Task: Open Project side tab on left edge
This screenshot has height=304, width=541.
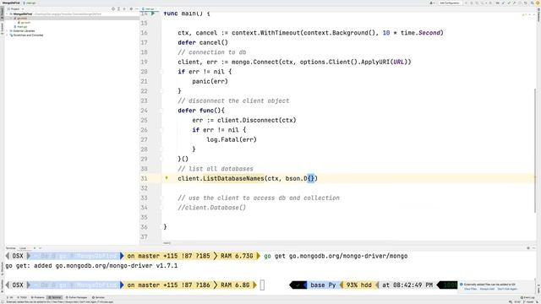Action: point(2,14)
